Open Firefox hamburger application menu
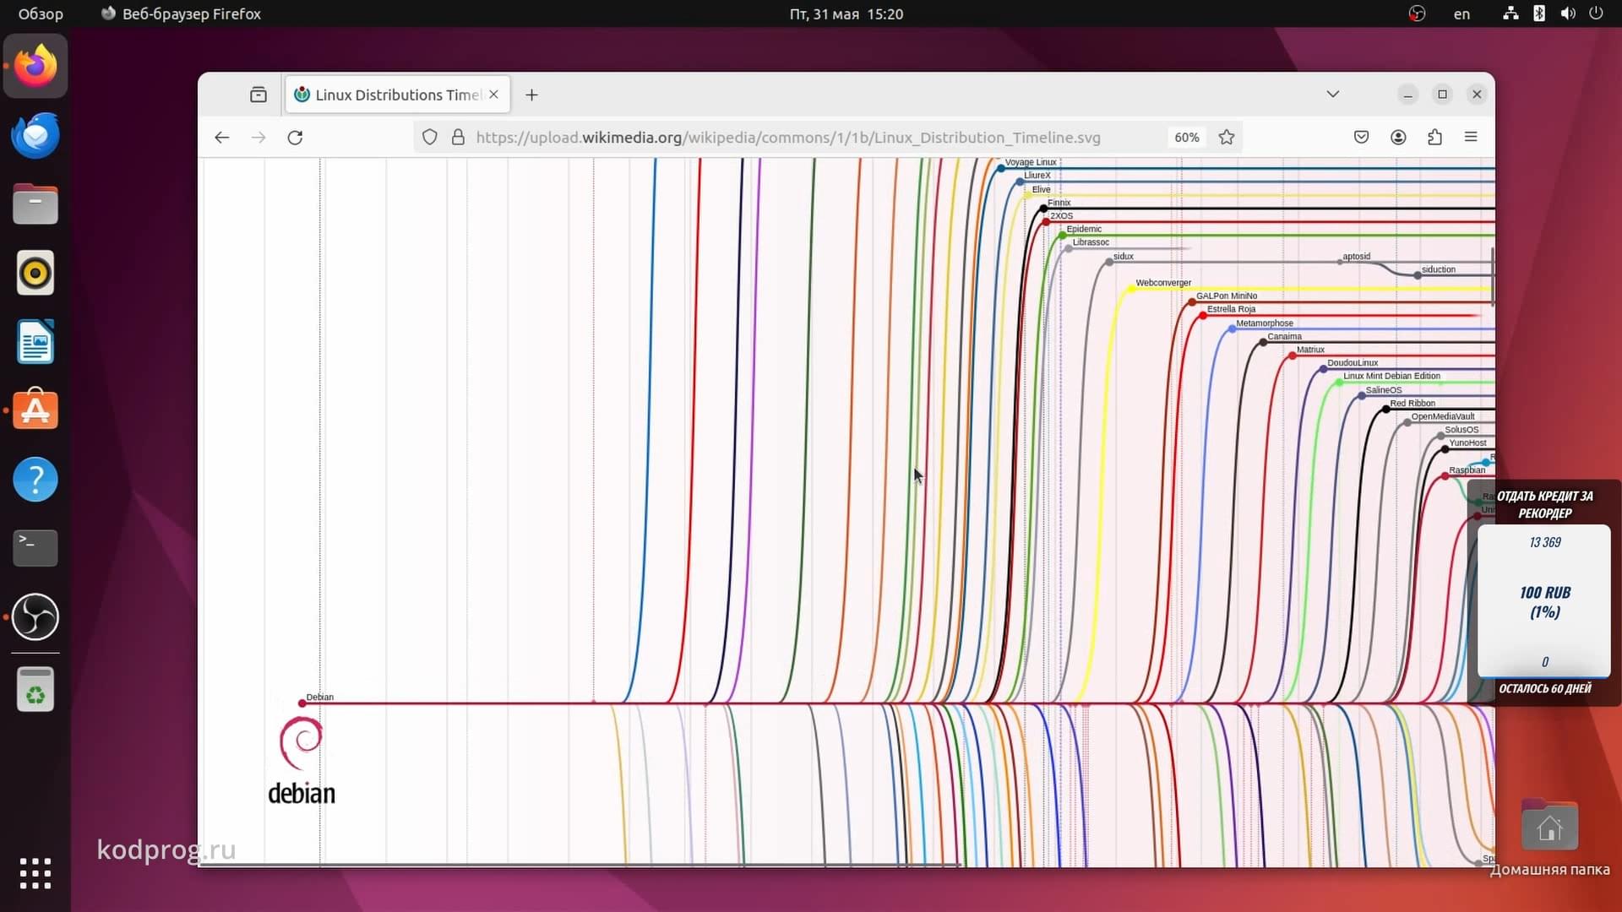 [x=1471, y=138]
